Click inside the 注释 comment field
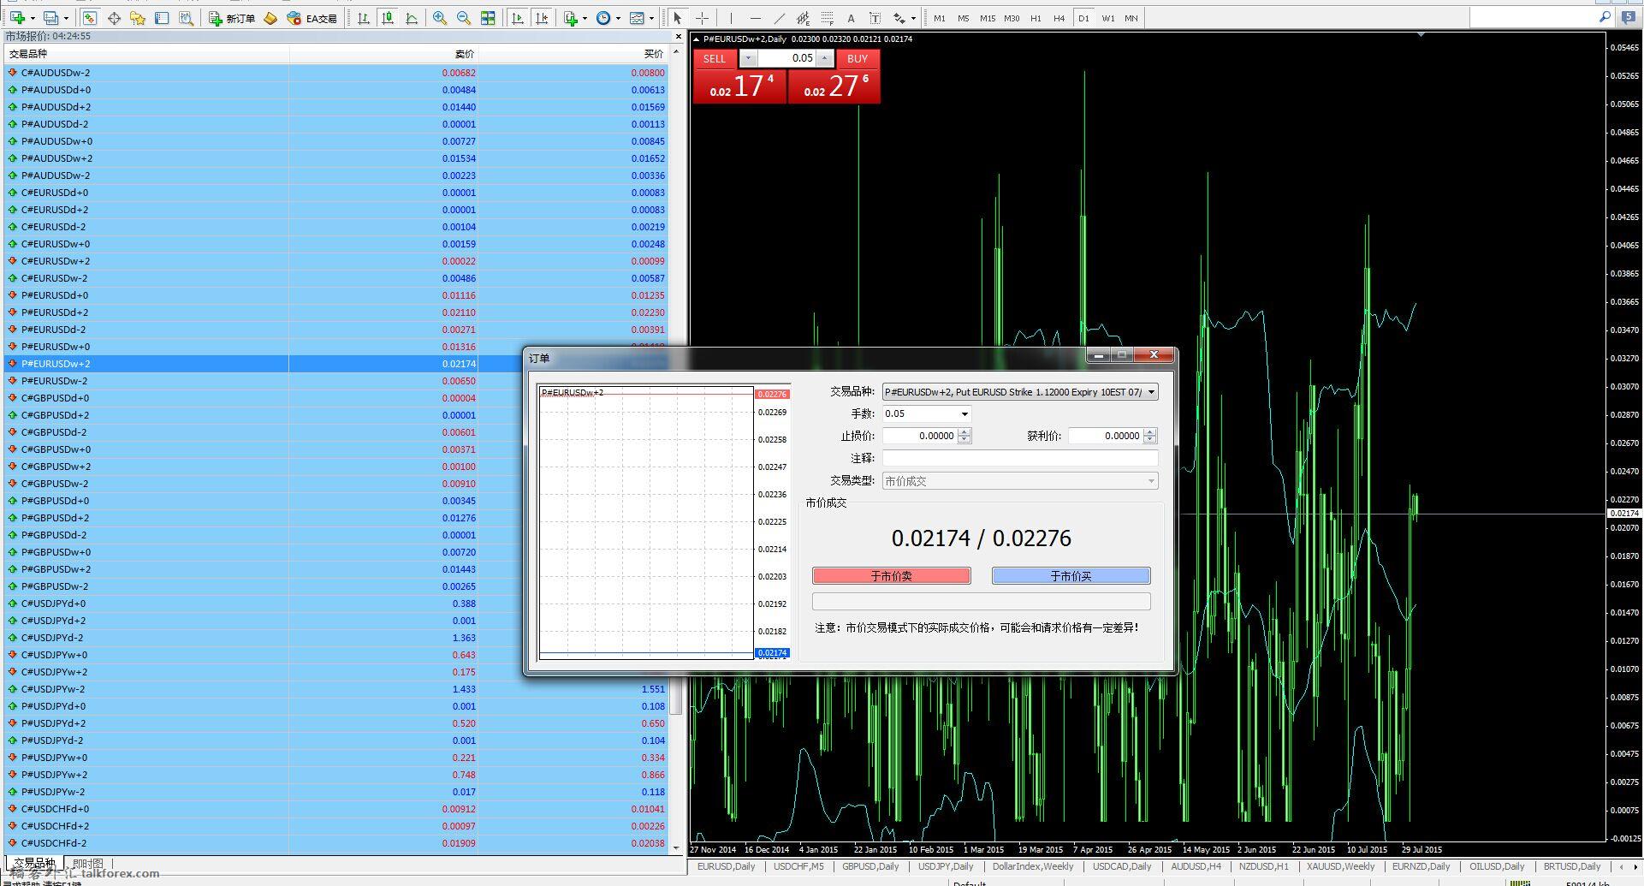 coord(1020,459)
